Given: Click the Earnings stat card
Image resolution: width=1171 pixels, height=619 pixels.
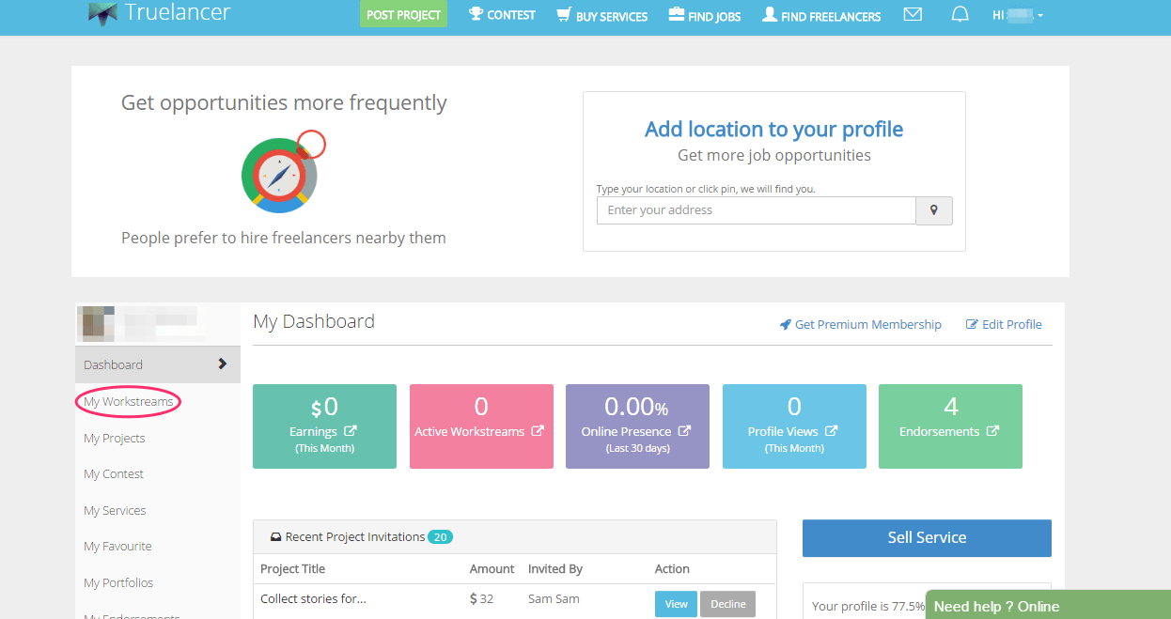Looking at the screenshot, I should tap(324, 426).
